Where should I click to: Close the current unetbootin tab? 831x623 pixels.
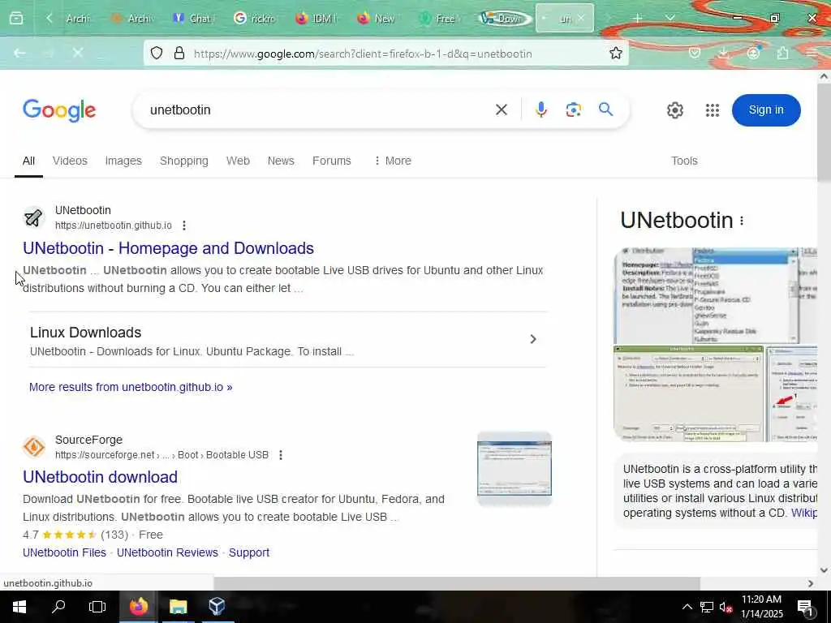581,18
